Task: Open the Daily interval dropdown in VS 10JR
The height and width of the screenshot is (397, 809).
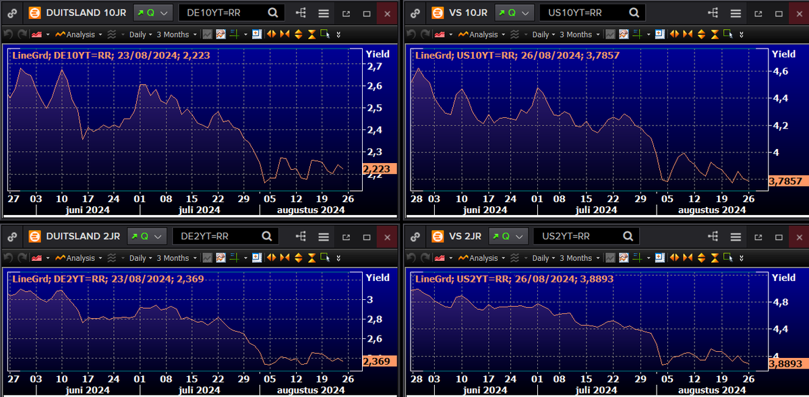Action: (x=544, y=34)
